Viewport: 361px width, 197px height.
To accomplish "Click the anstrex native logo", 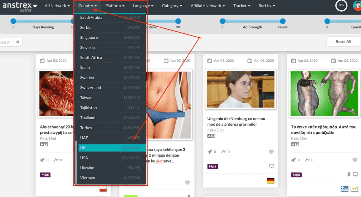I will pyautogui.click(x=20, y=7).
